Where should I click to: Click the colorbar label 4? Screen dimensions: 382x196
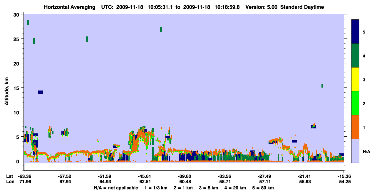click(364, 56)
